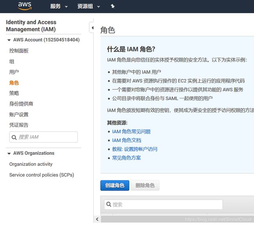Select 用户 in the sidebar
The width and height of the screenshot is (254, 225).
14,72
